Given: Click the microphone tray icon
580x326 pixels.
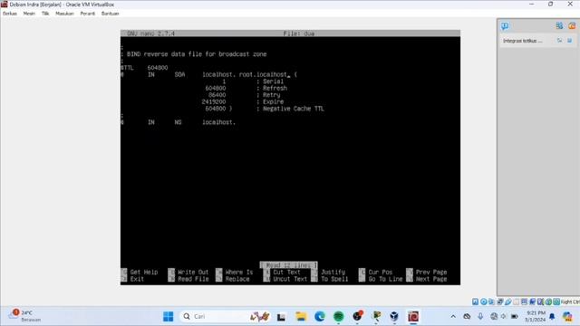Looking at the screenshot, I should 480,316.
